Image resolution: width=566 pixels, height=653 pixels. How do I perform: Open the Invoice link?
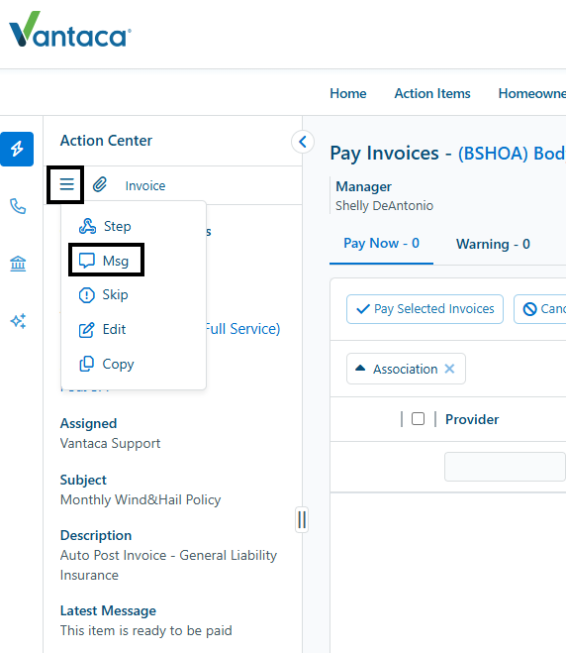click(145, 185)
